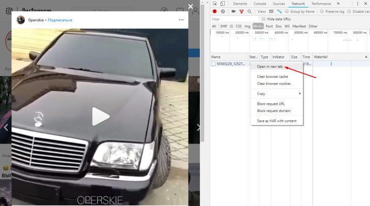Select the 50565229_12527 request name
The image size is (370, 206).
(231, 64)
